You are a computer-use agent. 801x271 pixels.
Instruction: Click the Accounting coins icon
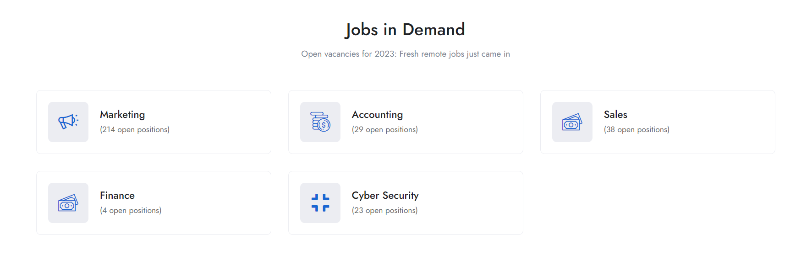pos(320,122)
